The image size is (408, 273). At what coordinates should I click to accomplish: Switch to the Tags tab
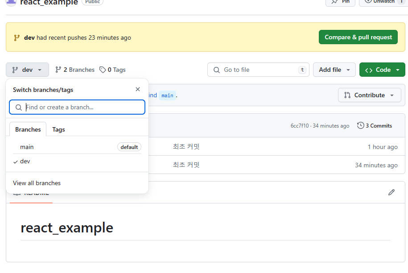tap(58, 129)
